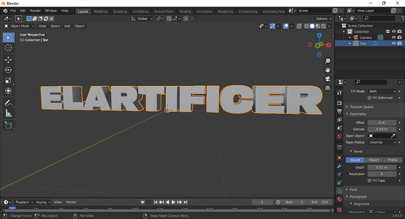This screenshot has height=219, width=405.
Task: Switch to the Animation workspace tab
Action: tap(204, 12)
